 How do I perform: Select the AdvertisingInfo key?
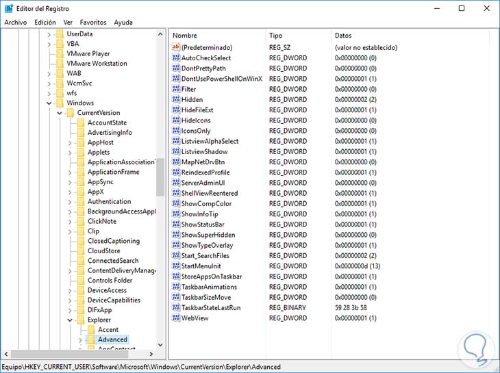pos(110,133)
